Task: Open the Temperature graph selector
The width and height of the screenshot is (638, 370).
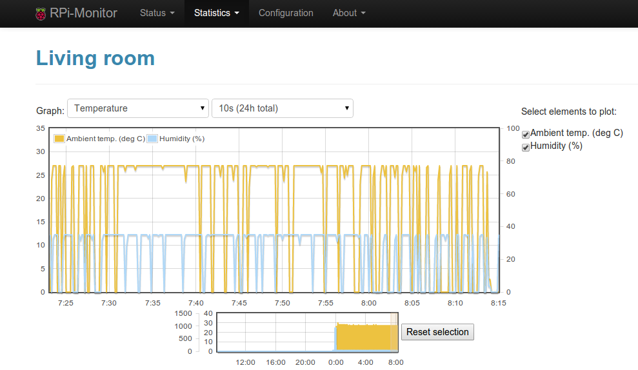Action: (138, 108)
